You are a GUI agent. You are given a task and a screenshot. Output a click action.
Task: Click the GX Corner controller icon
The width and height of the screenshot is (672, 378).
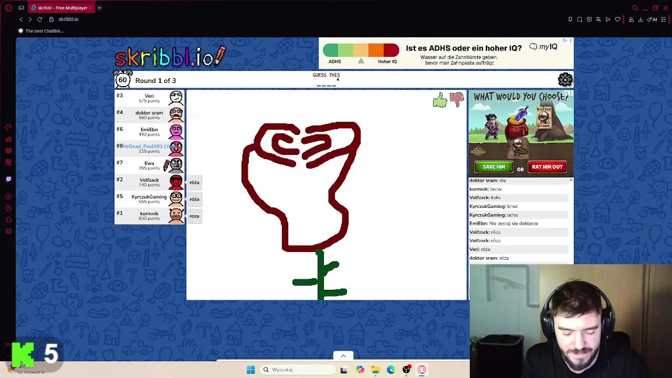tap(21, 8)
